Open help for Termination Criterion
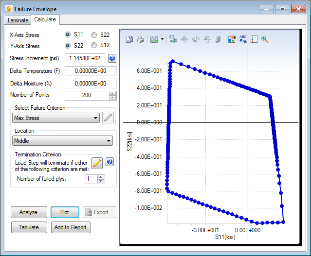311x256 pixels. click(110, 162)
